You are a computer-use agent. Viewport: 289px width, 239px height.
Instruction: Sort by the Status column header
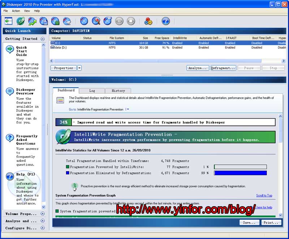[x=94, y=38]
